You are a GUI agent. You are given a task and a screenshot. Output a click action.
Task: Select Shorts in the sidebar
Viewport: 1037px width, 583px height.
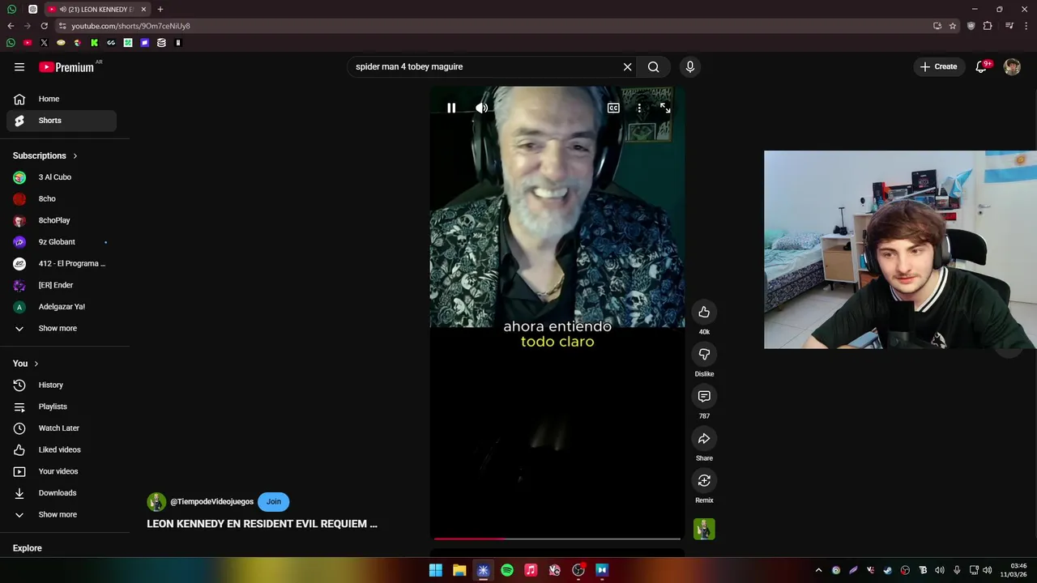coord(62,121)
